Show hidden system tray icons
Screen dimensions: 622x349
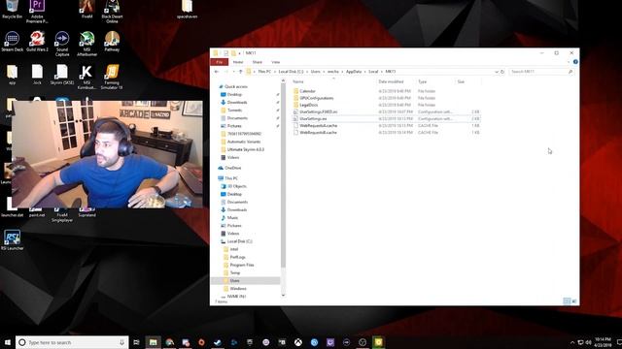tap(572, 342)
